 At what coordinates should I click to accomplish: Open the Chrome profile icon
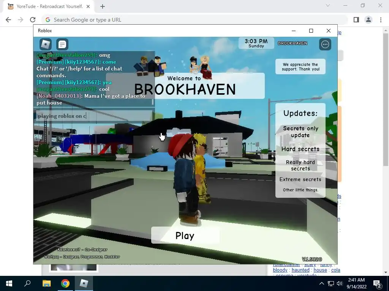(x=368, y=20)
